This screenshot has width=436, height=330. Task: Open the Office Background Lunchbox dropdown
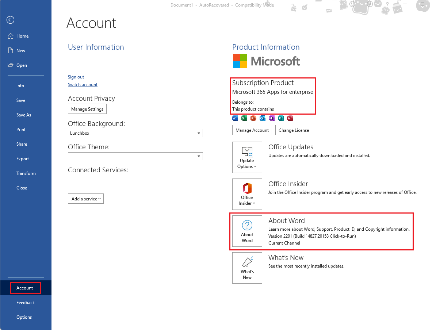[135, 133]
